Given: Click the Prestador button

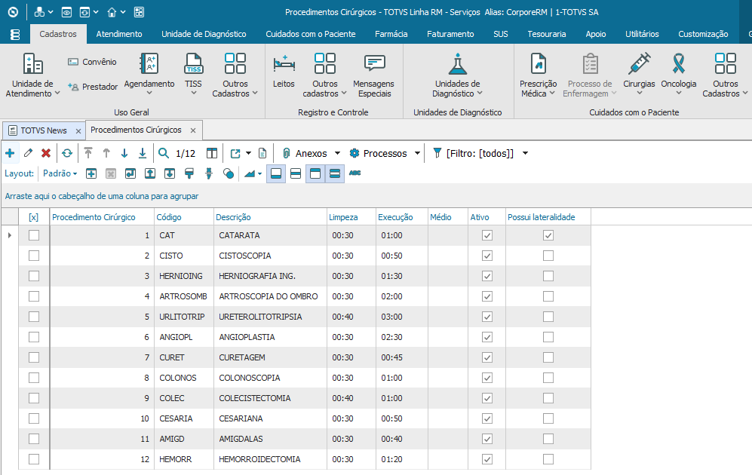Looking at the screenshot, I should [92, 87].
